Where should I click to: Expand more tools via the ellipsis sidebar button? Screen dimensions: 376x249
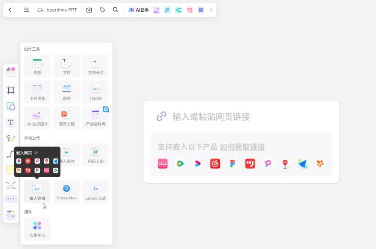point(11,199)
